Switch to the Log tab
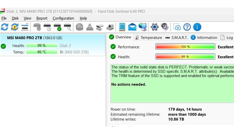The image size is (234, 132). [x=227, y=38]
